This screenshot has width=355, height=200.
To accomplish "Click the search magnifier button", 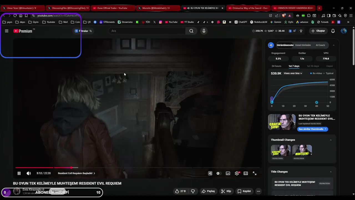I will pos(191,31).
